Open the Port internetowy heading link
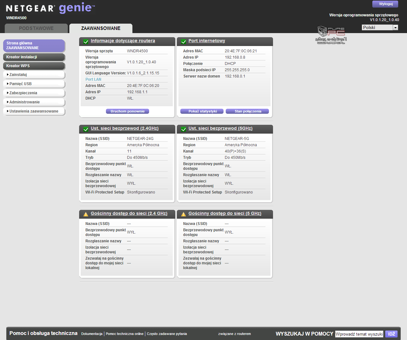Viewport: 407px width, 340px height. pyautogui.click(x=207, y=41)
